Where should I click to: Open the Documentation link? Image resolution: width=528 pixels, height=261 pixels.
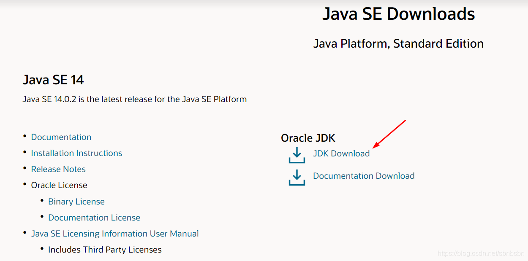point(61,137)
